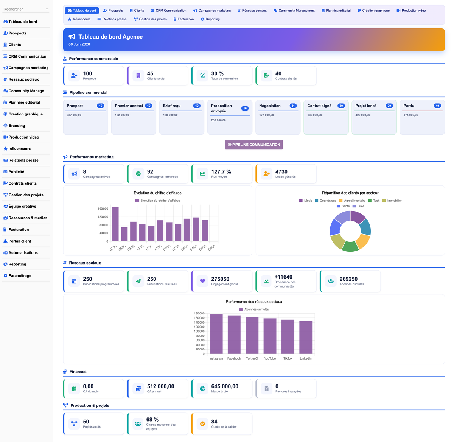
Task: Toggle the Luxe legend swatch
Action: [x=354, y=206]
